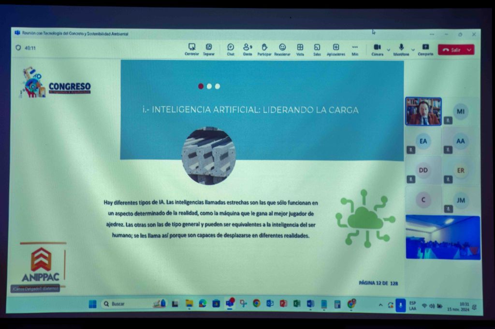This screenshot has height=329, width=495.
Task: Open Excel from the taskbar
Action: (x=297, y=304)
